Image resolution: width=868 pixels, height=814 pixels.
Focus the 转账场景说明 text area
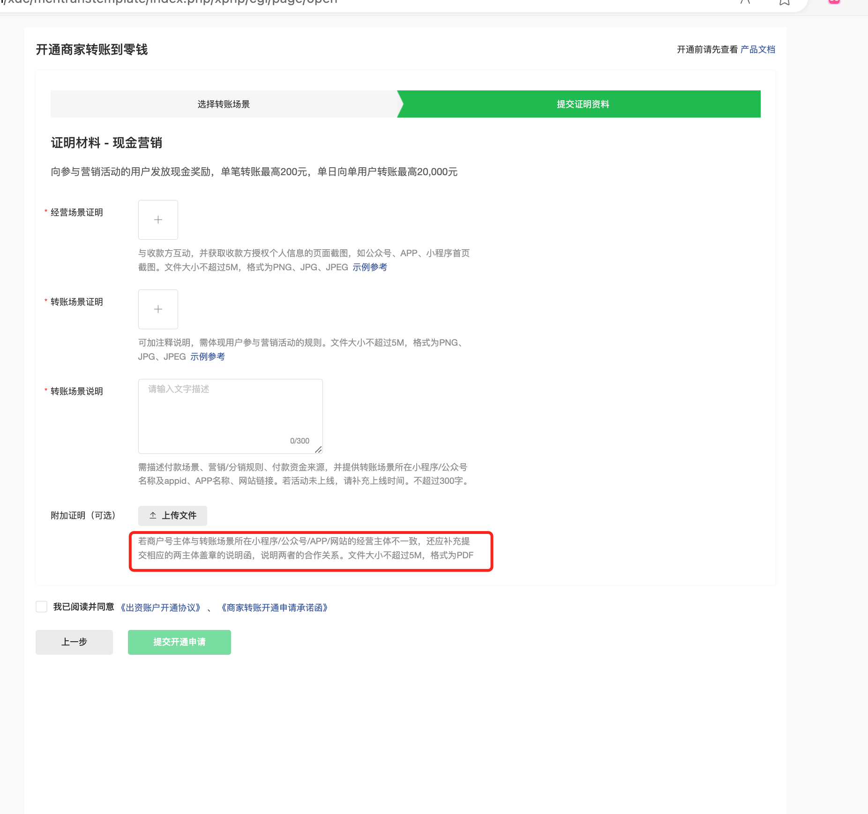coord(230,416)
